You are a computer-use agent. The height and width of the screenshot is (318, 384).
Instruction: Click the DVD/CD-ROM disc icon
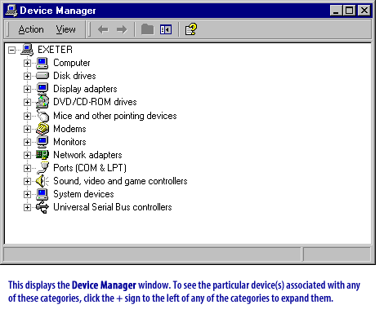[42, 102]
